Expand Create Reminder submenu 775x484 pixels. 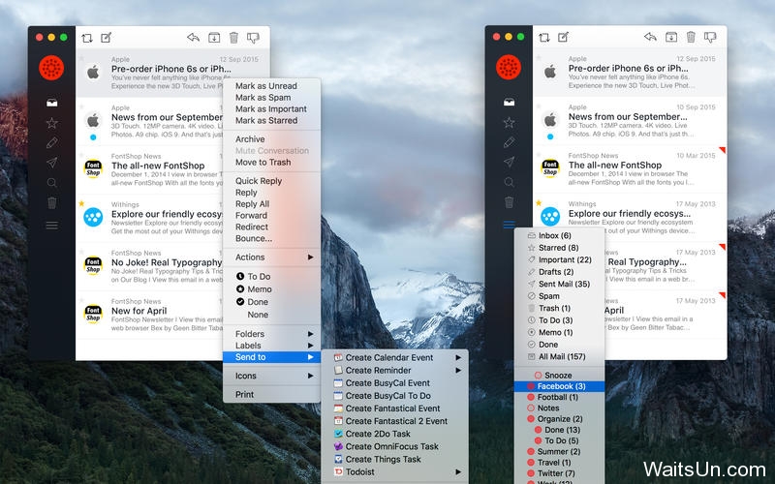[394, 371]
